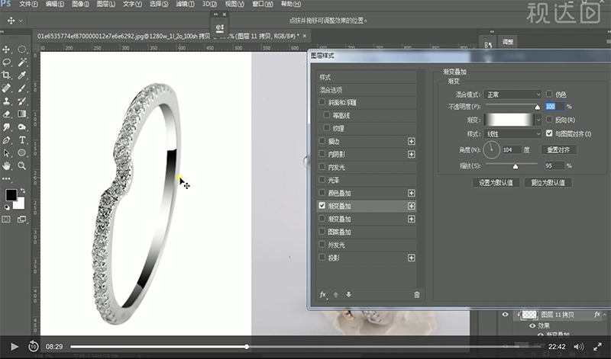Image resolution: width=611 pixels, height=359 pixels.
Task: Select the Gradient tool
Action: 22,114
